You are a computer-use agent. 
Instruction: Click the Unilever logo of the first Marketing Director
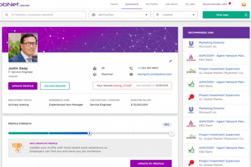[191, 45]
